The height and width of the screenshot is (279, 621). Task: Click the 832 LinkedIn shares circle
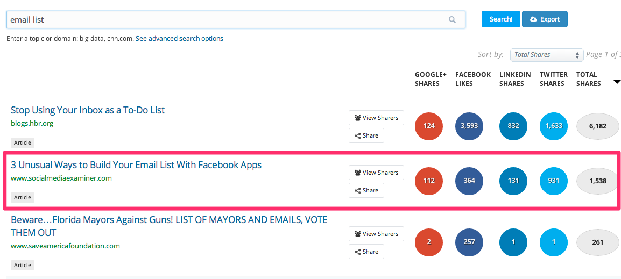tap(513, 126)
